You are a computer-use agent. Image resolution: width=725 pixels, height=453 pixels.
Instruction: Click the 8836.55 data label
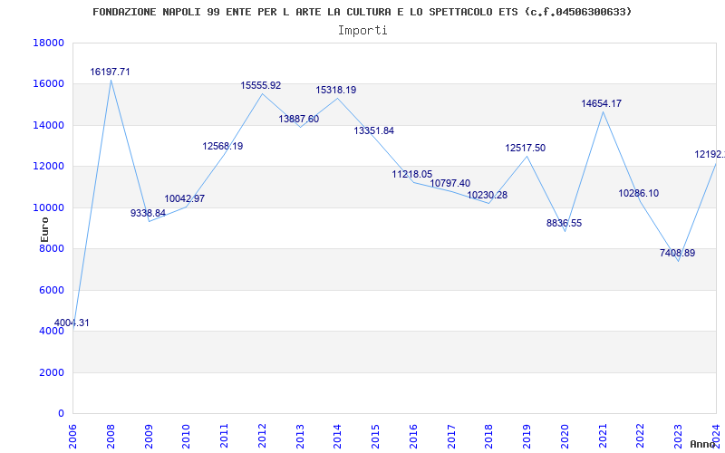point(564,224)
